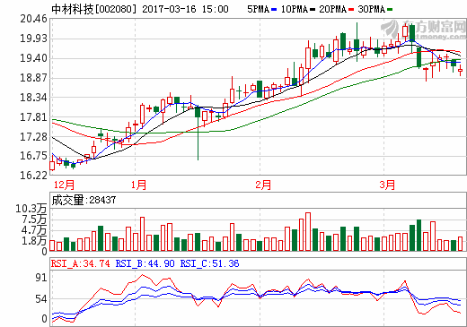The height and width of the screenshot is (327, 467).
Task: Click price axis value 16.75
Action: [x=33, y=156]
